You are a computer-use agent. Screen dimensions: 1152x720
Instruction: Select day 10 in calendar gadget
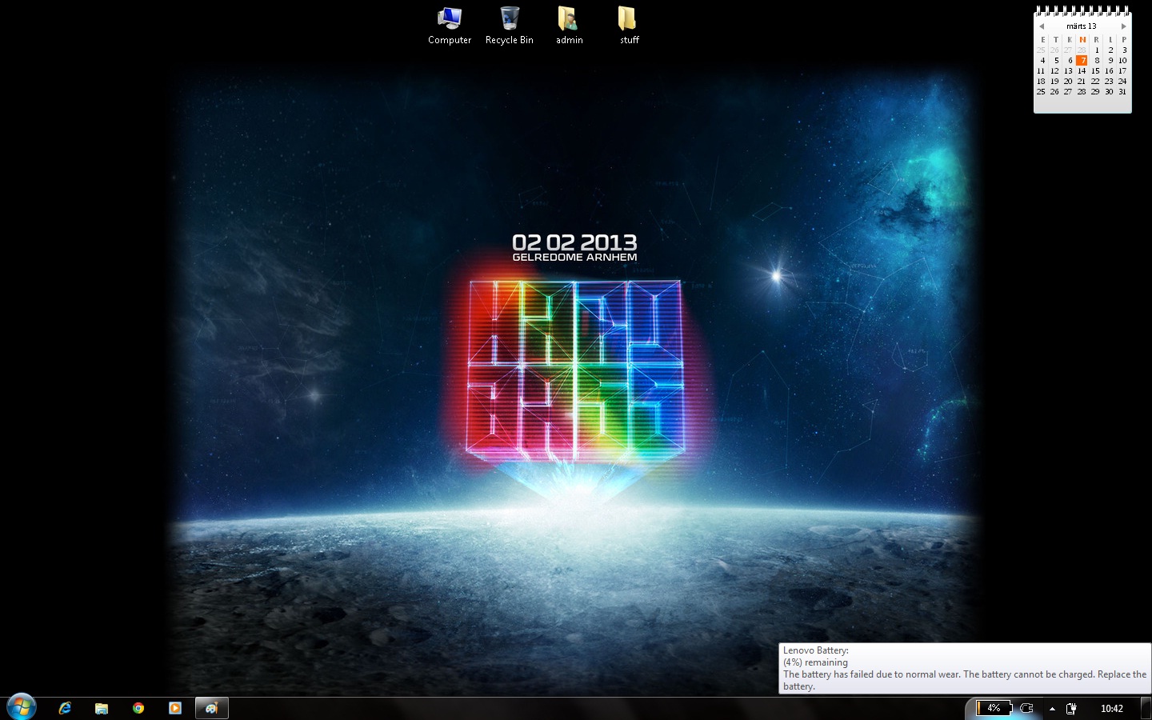point(1122,60)
